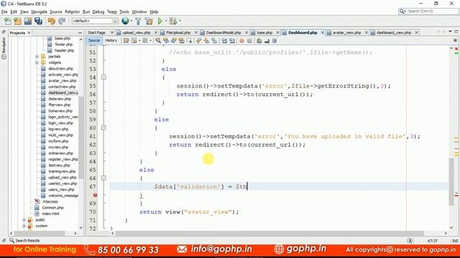Click the Shift Line Right icon
This screenshot has width=460, height=258.
pyautogui.click(x=232, y=41)
